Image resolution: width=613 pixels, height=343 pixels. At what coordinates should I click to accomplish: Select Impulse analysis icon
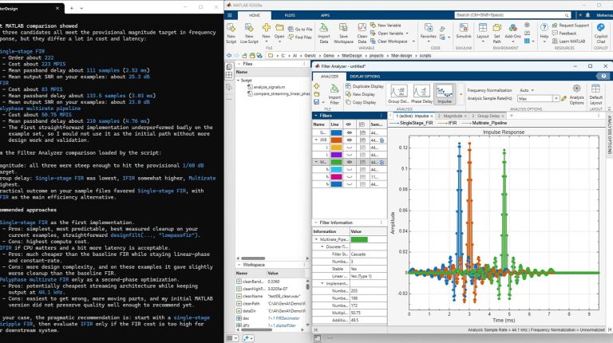click(445, 94)
